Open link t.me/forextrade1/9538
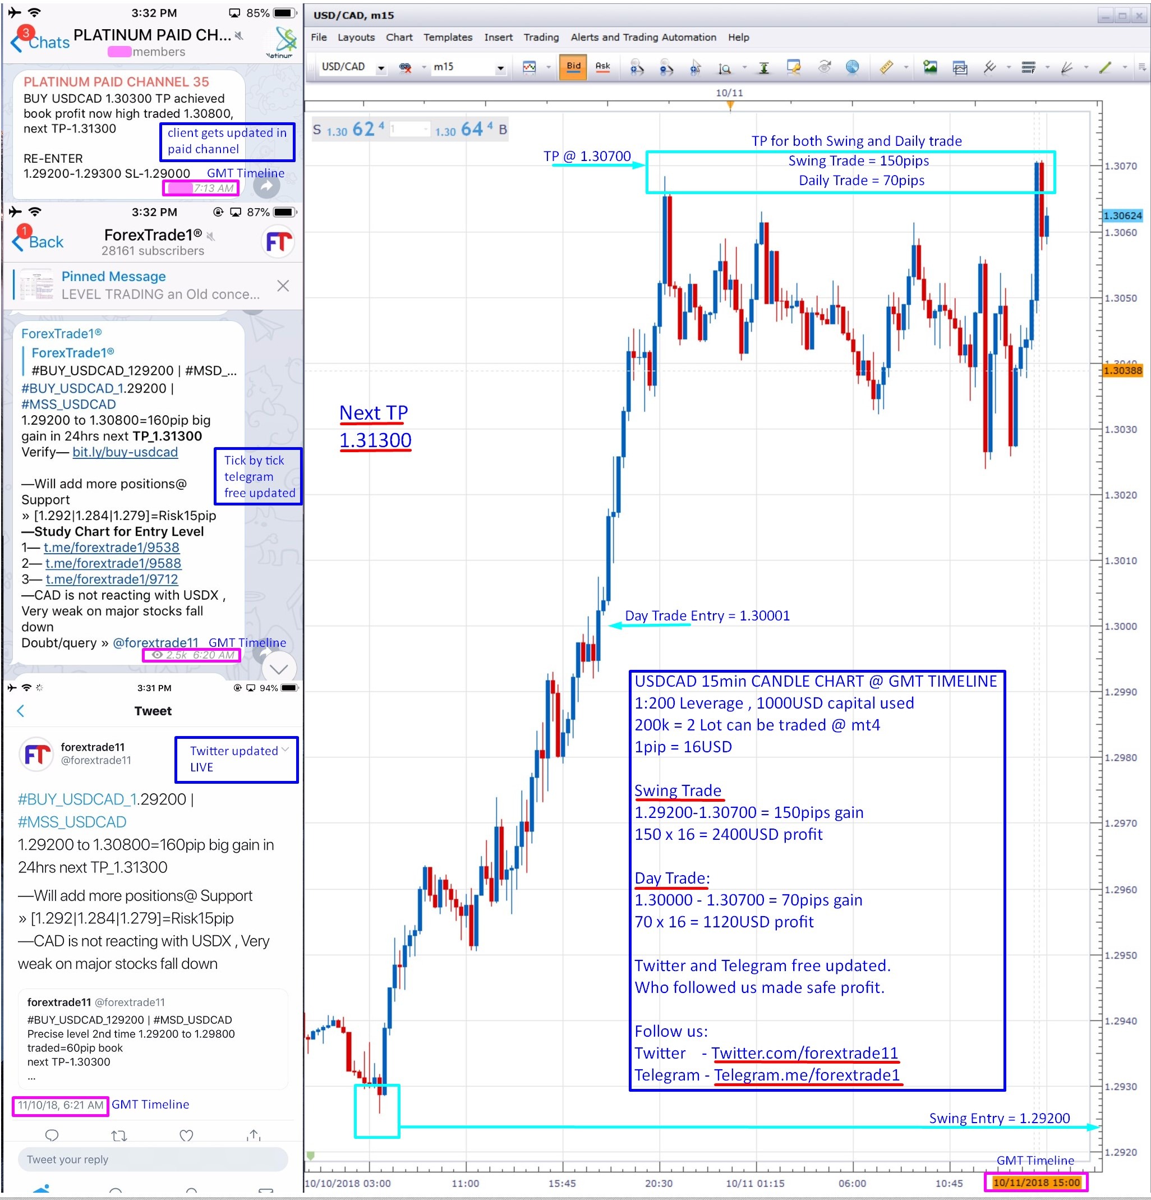Image resolution: width=1151 pixels, height=1200 pixels. point(112,548)
